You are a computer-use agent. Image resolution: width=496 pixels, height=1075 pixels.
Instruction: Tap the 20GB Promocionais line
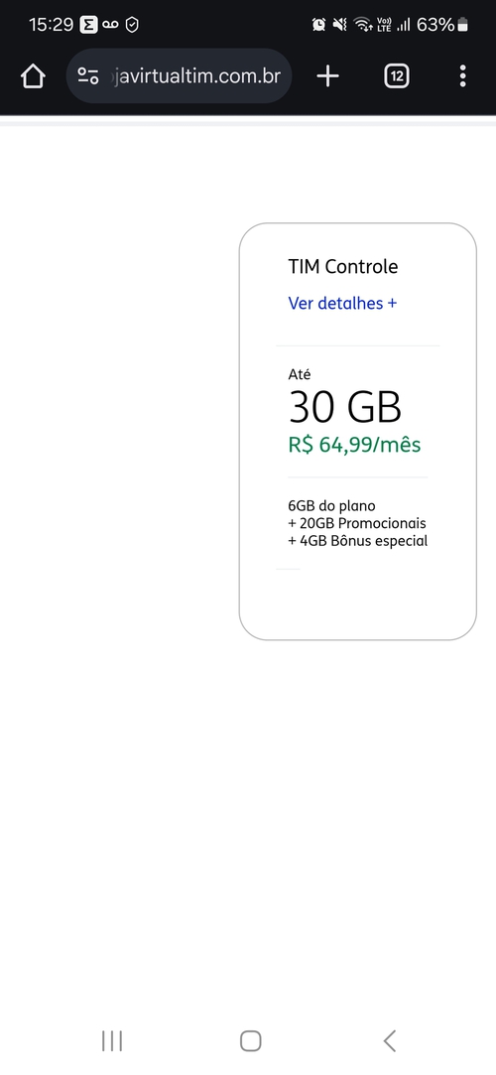click(357, 524)
